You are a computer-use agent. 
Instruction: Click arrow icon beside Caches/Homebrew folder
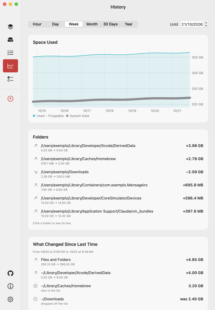tap(35, 159)
